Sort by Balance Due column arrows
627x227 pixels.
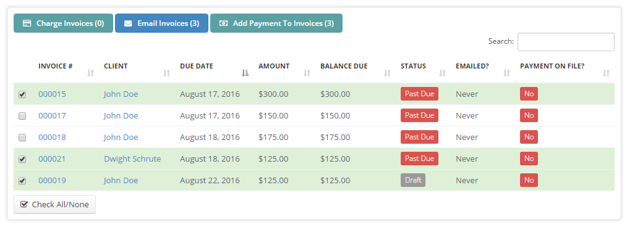(x=387, y=73)
